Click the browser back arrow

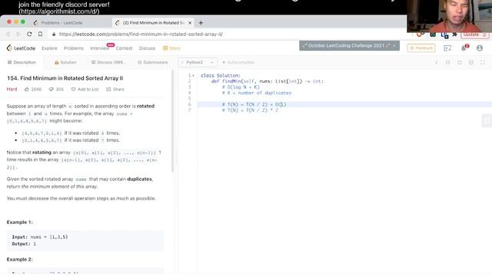coord(8,34)
